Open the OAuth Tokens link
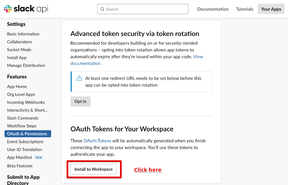Screen dimensions: 288x185 pos(97,141)
